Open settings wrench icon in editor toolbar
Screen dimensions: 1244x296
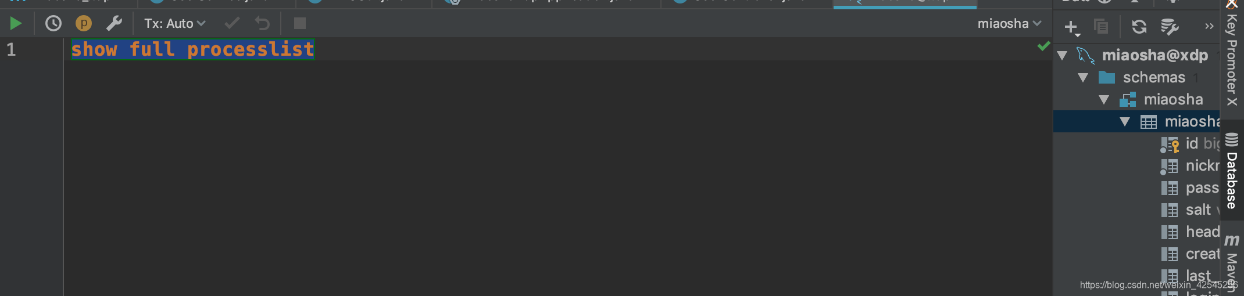click(x=114, y=24)
